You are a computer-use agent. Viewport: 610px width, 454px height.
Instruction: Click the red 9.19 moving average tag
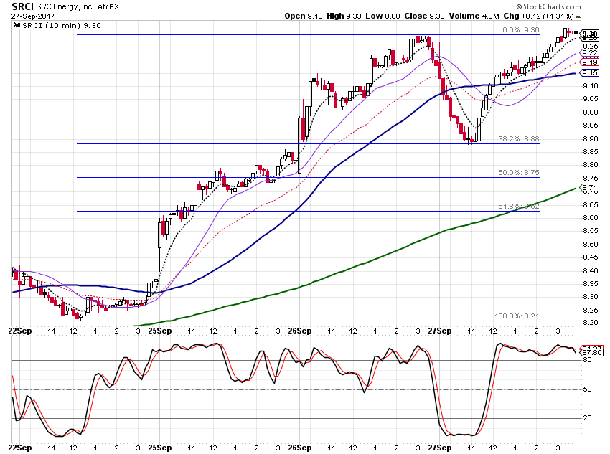[590, 62]
